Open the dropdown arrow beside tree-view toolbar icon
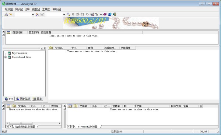Viewport: 221px width, 135px height. click(101, 14)
